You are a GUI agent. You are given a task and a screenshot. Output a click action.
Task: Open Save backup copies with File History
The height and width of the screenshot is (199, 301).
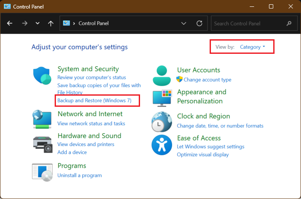pos(99,89)
